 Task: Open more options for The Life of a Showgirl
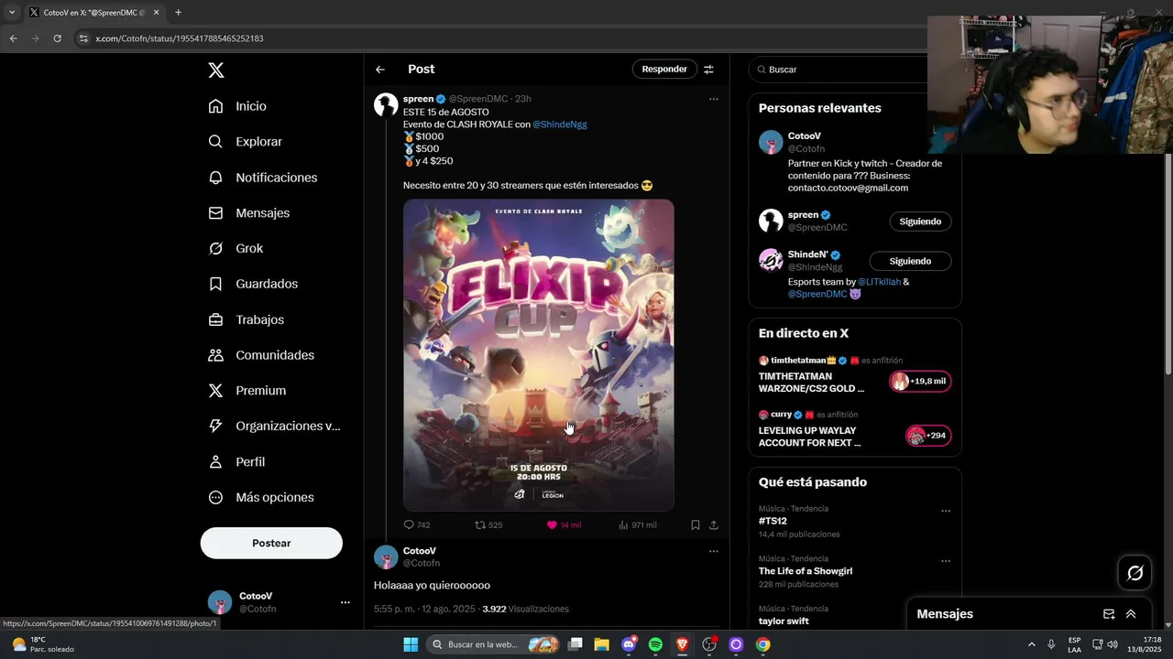tap(946, 561)
